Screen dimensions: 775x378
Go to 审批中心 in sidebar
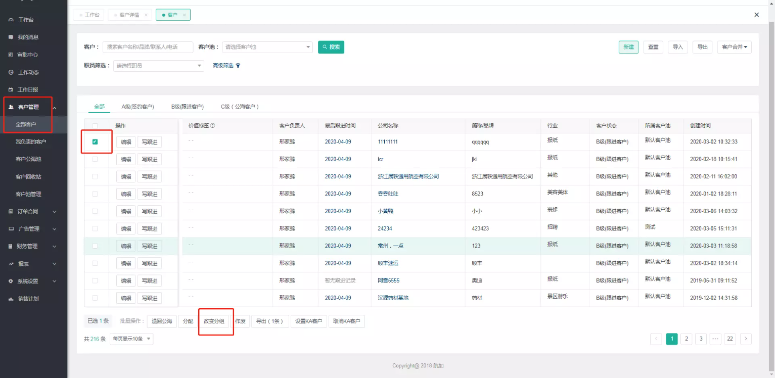(x=28, y=55)
